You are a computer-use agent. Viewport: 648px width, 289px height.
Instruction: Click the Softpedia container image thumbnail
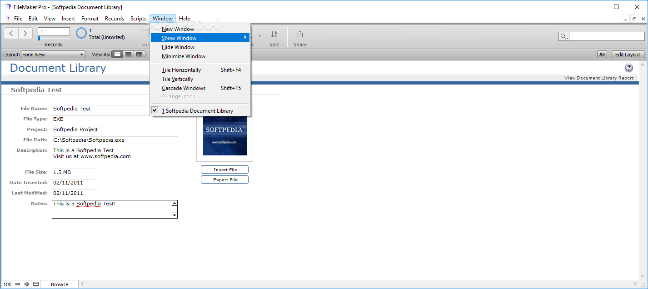click(225, 135)
